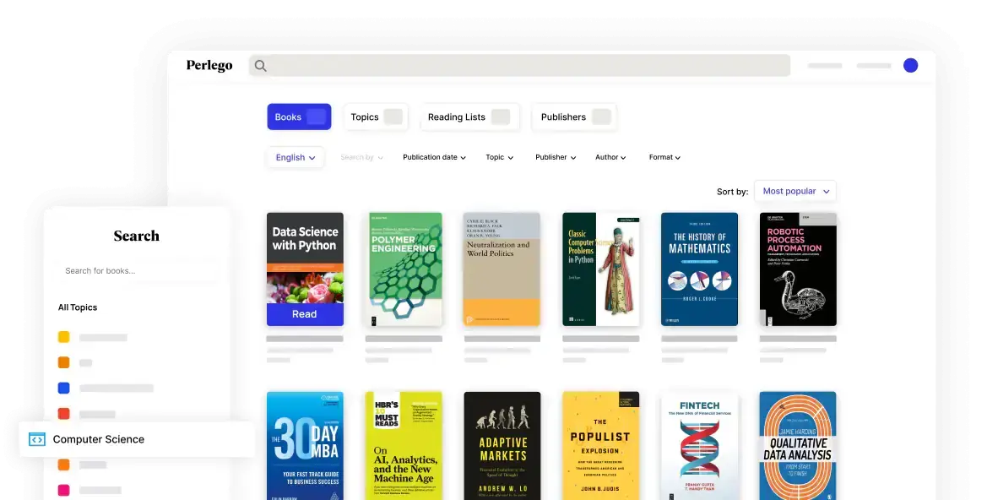The height and width of the screenshot is (500, 987).
Task: Switch to the Topics tab
Action: [376, 117]
